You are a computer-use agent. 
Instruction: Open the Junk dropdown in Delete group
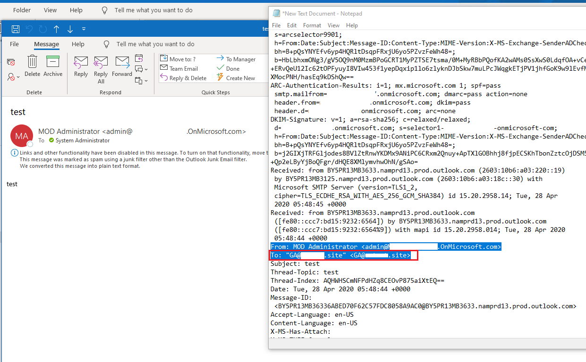[x=14, y=76]
